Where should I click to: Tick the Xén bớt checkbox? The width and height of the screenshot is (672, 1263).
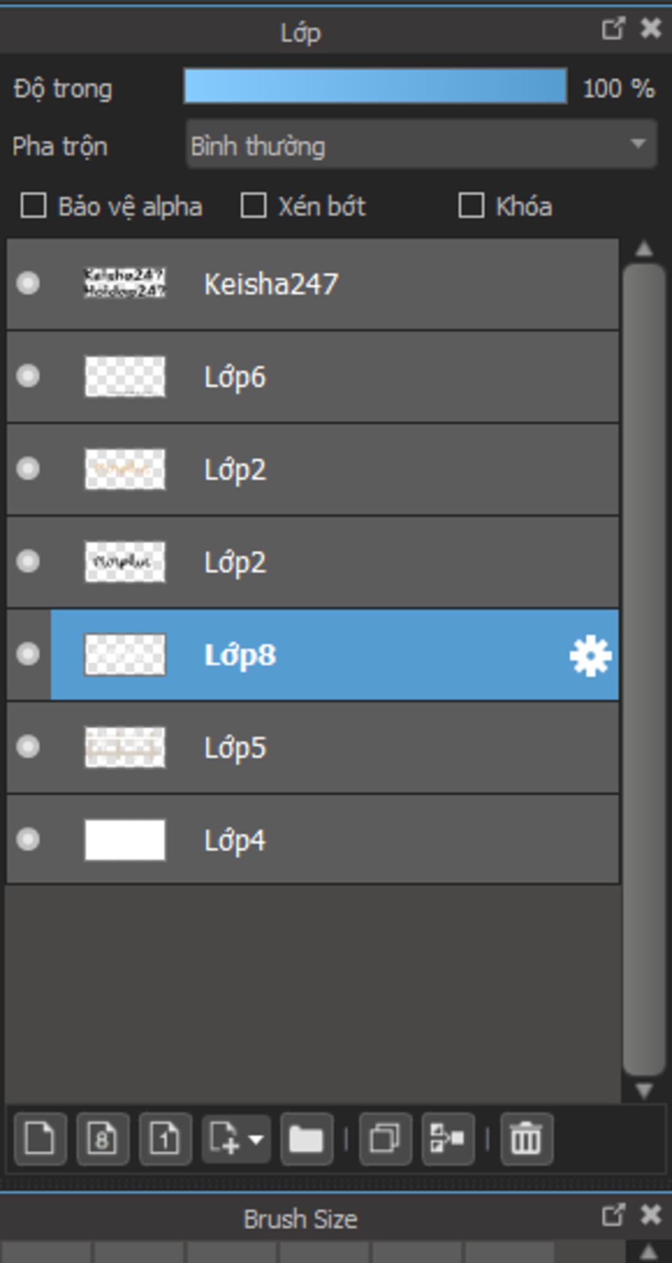[x=253, y=205]
